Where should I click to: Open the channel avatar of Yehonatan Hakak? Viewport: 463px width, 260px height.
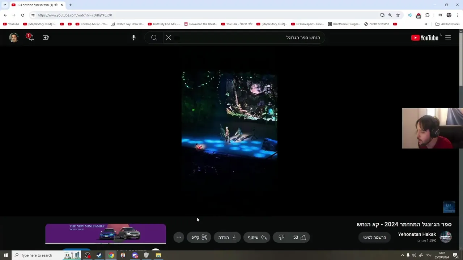click(446, 237)
